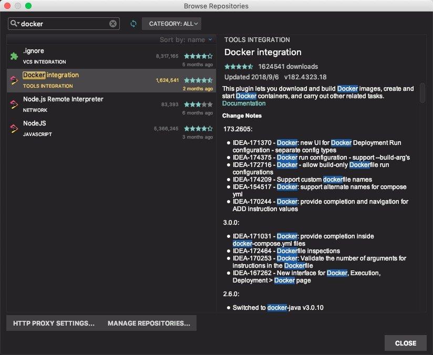Click the magnifier icon in the search field
The image size is (433, 355).
[x=13, y=23]
